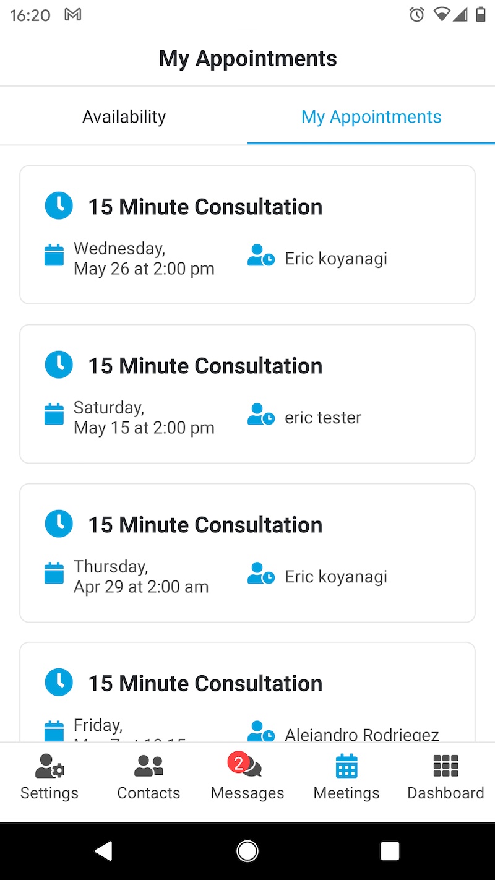This screenshot has width=495, height=880.
Task: Open the Saturday May 15 appointment title
Action: click(x=205, y=366)
